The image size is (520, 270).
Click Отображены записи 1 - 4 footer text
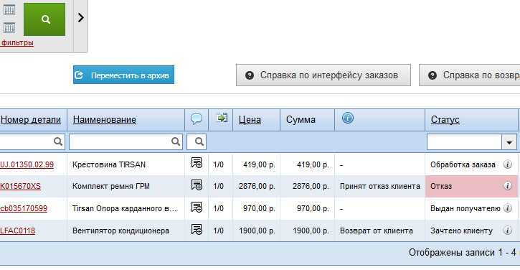click(463, 253)
